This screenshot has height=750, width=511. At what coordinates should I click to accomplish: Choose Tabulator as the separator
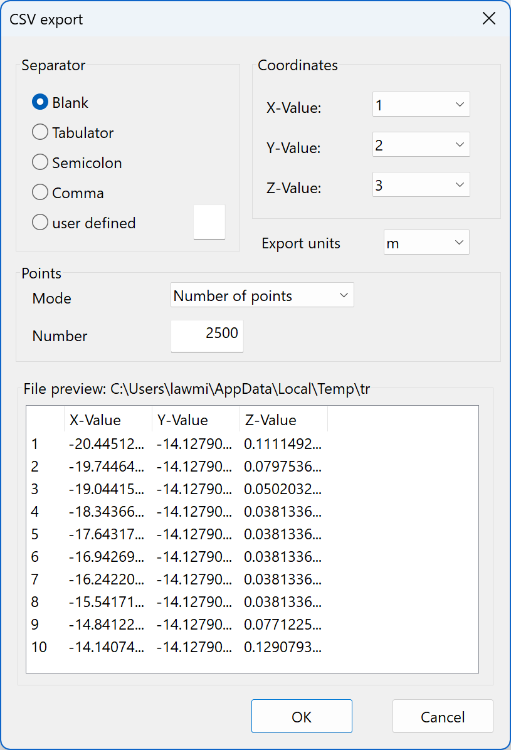click(40, 132)
